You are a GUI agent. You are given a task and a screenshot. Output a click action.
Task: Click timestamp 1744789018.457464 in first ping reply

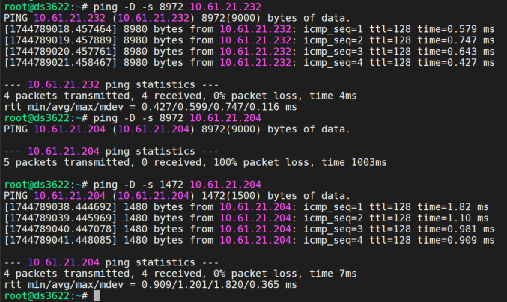[56, 29]
